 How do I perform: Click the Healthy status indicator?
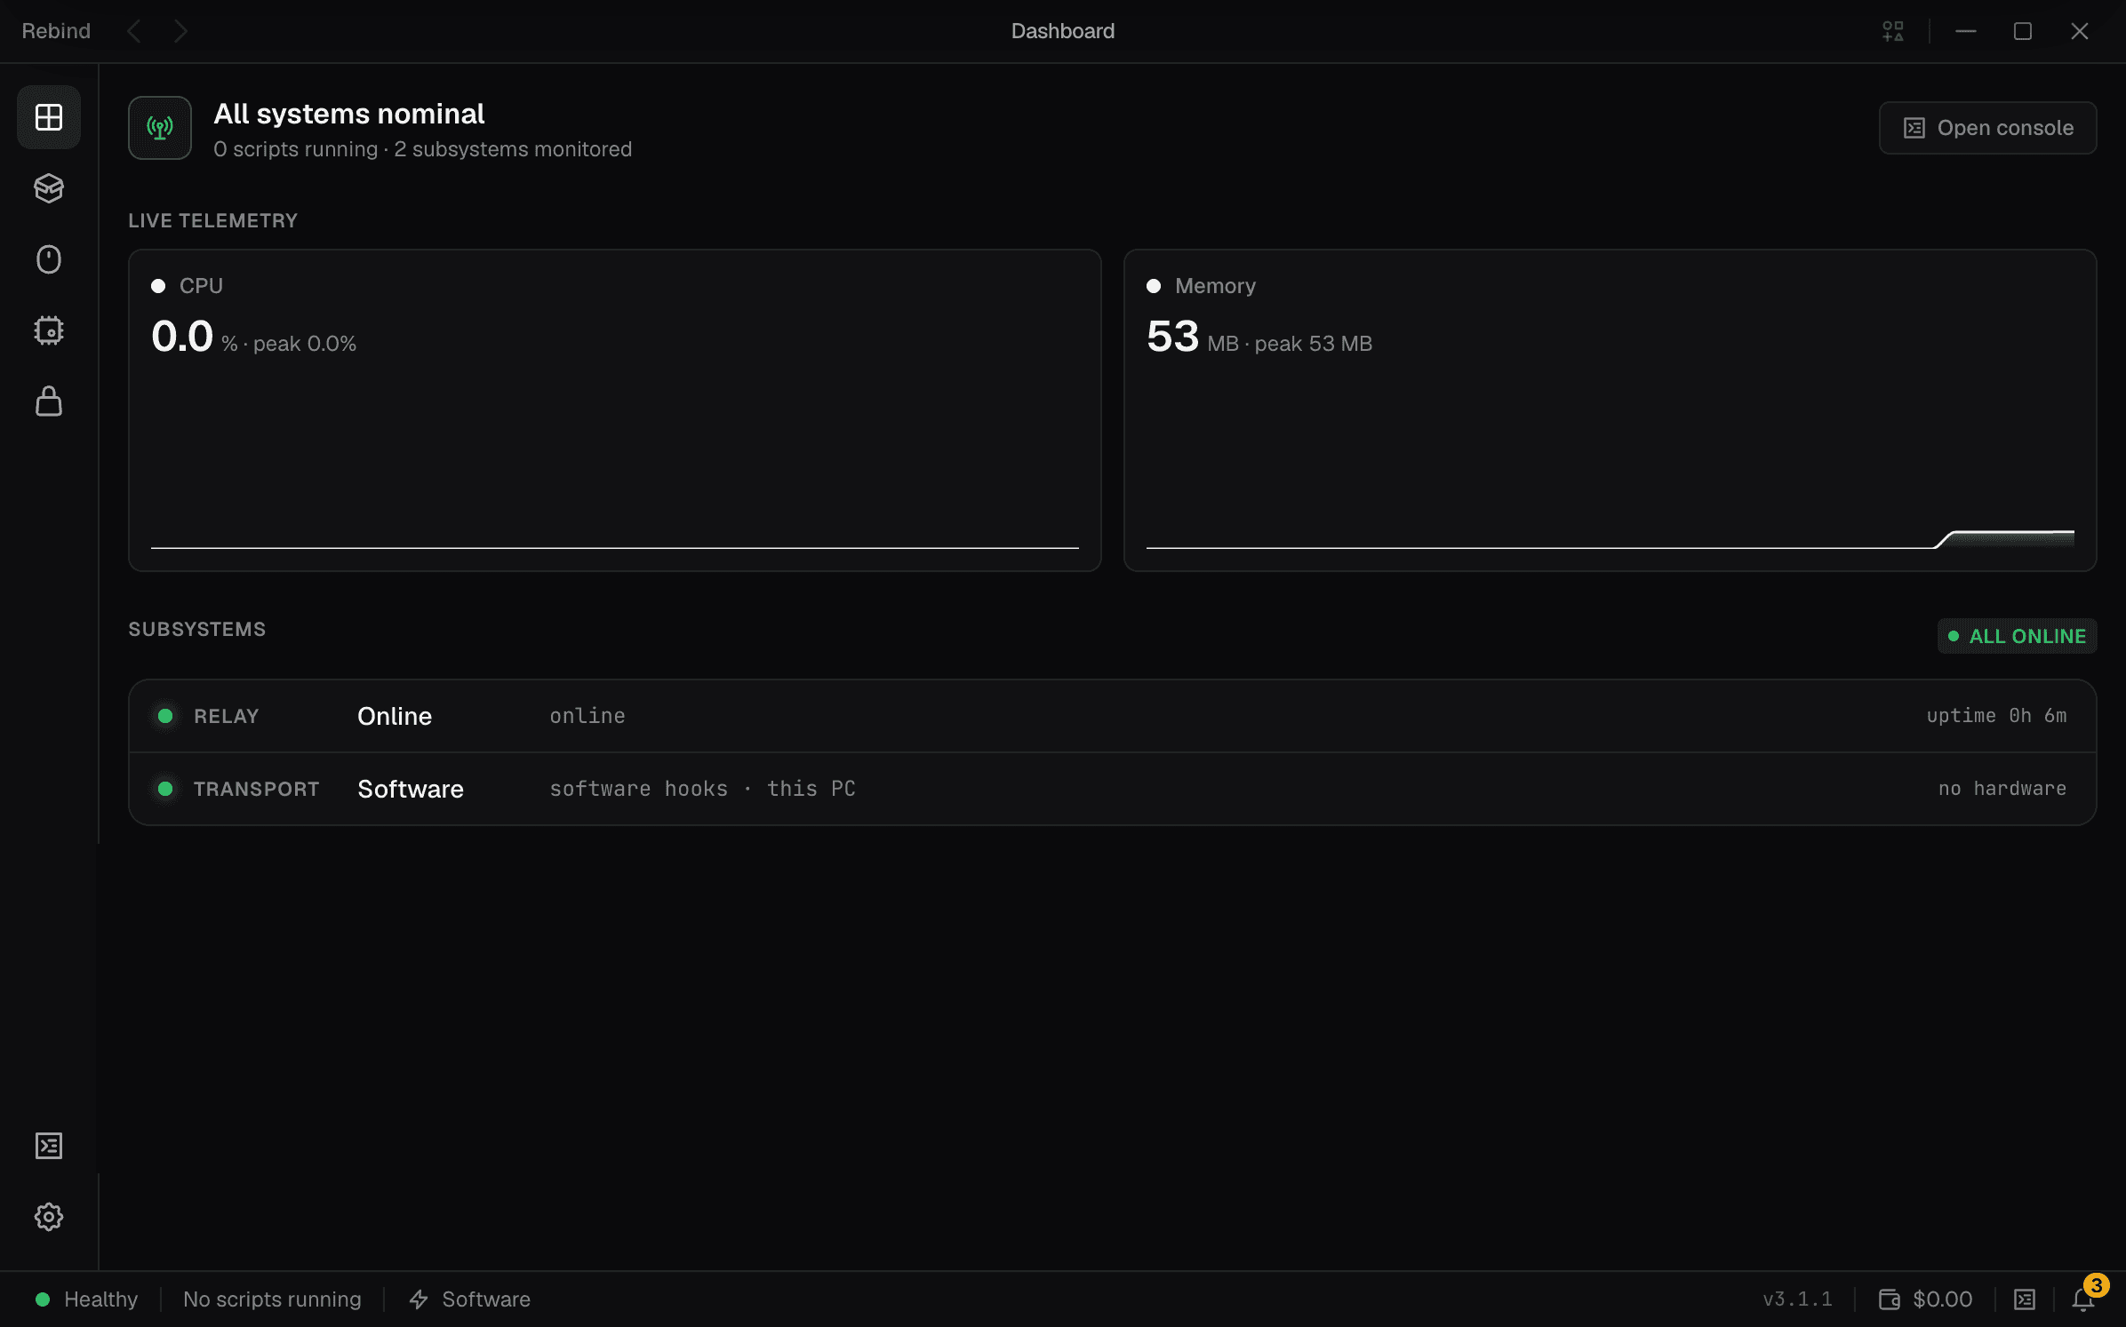[86, 1299]
